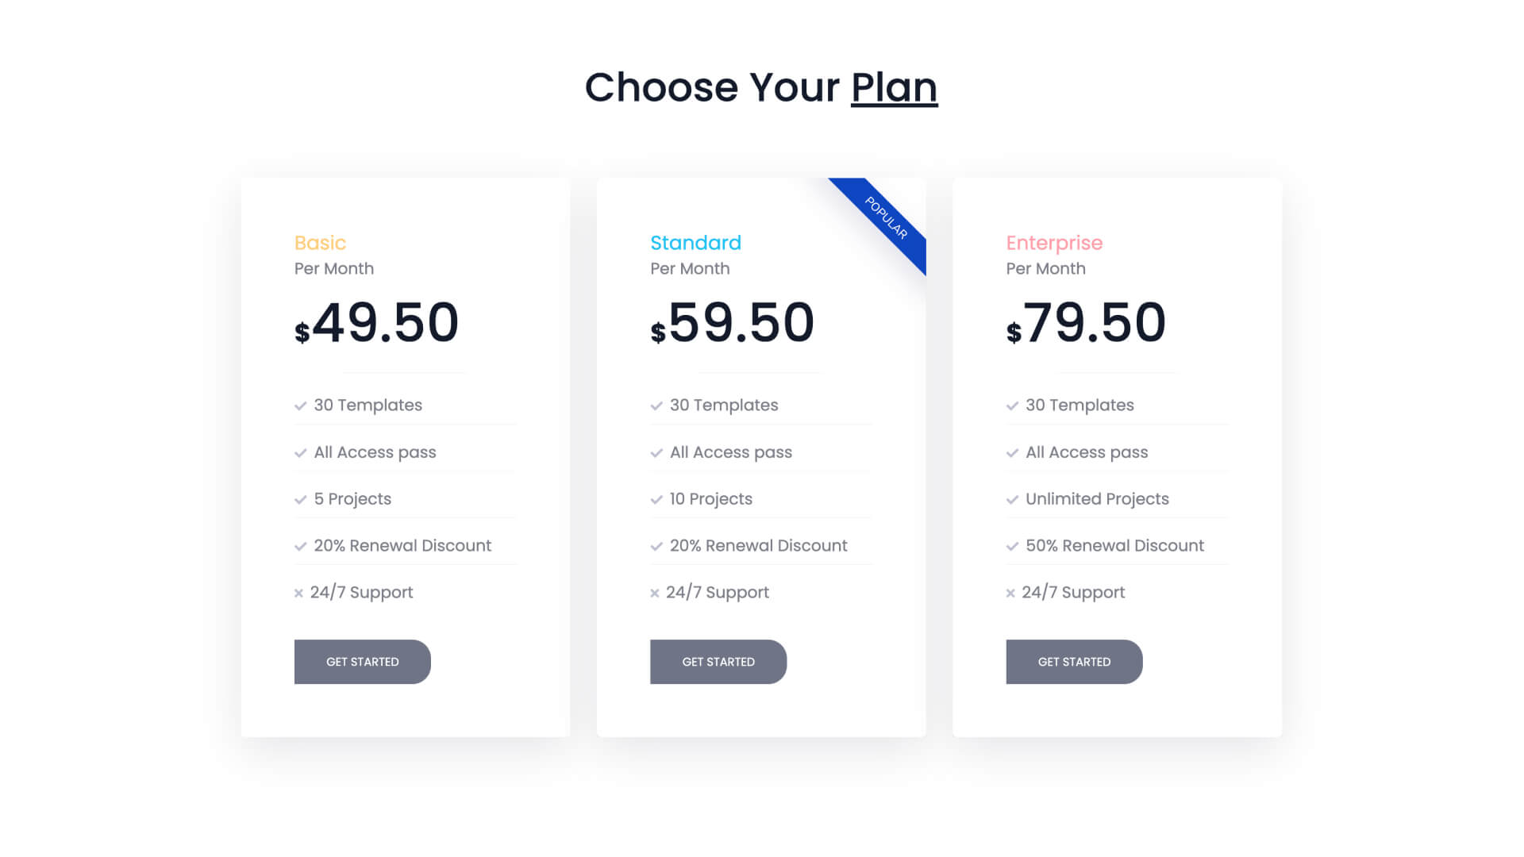The height and width of the screenshot is (857, 1524).
Task: Click the checkmark icon beside Basic 30 Templates
Action: click(300, 405)
